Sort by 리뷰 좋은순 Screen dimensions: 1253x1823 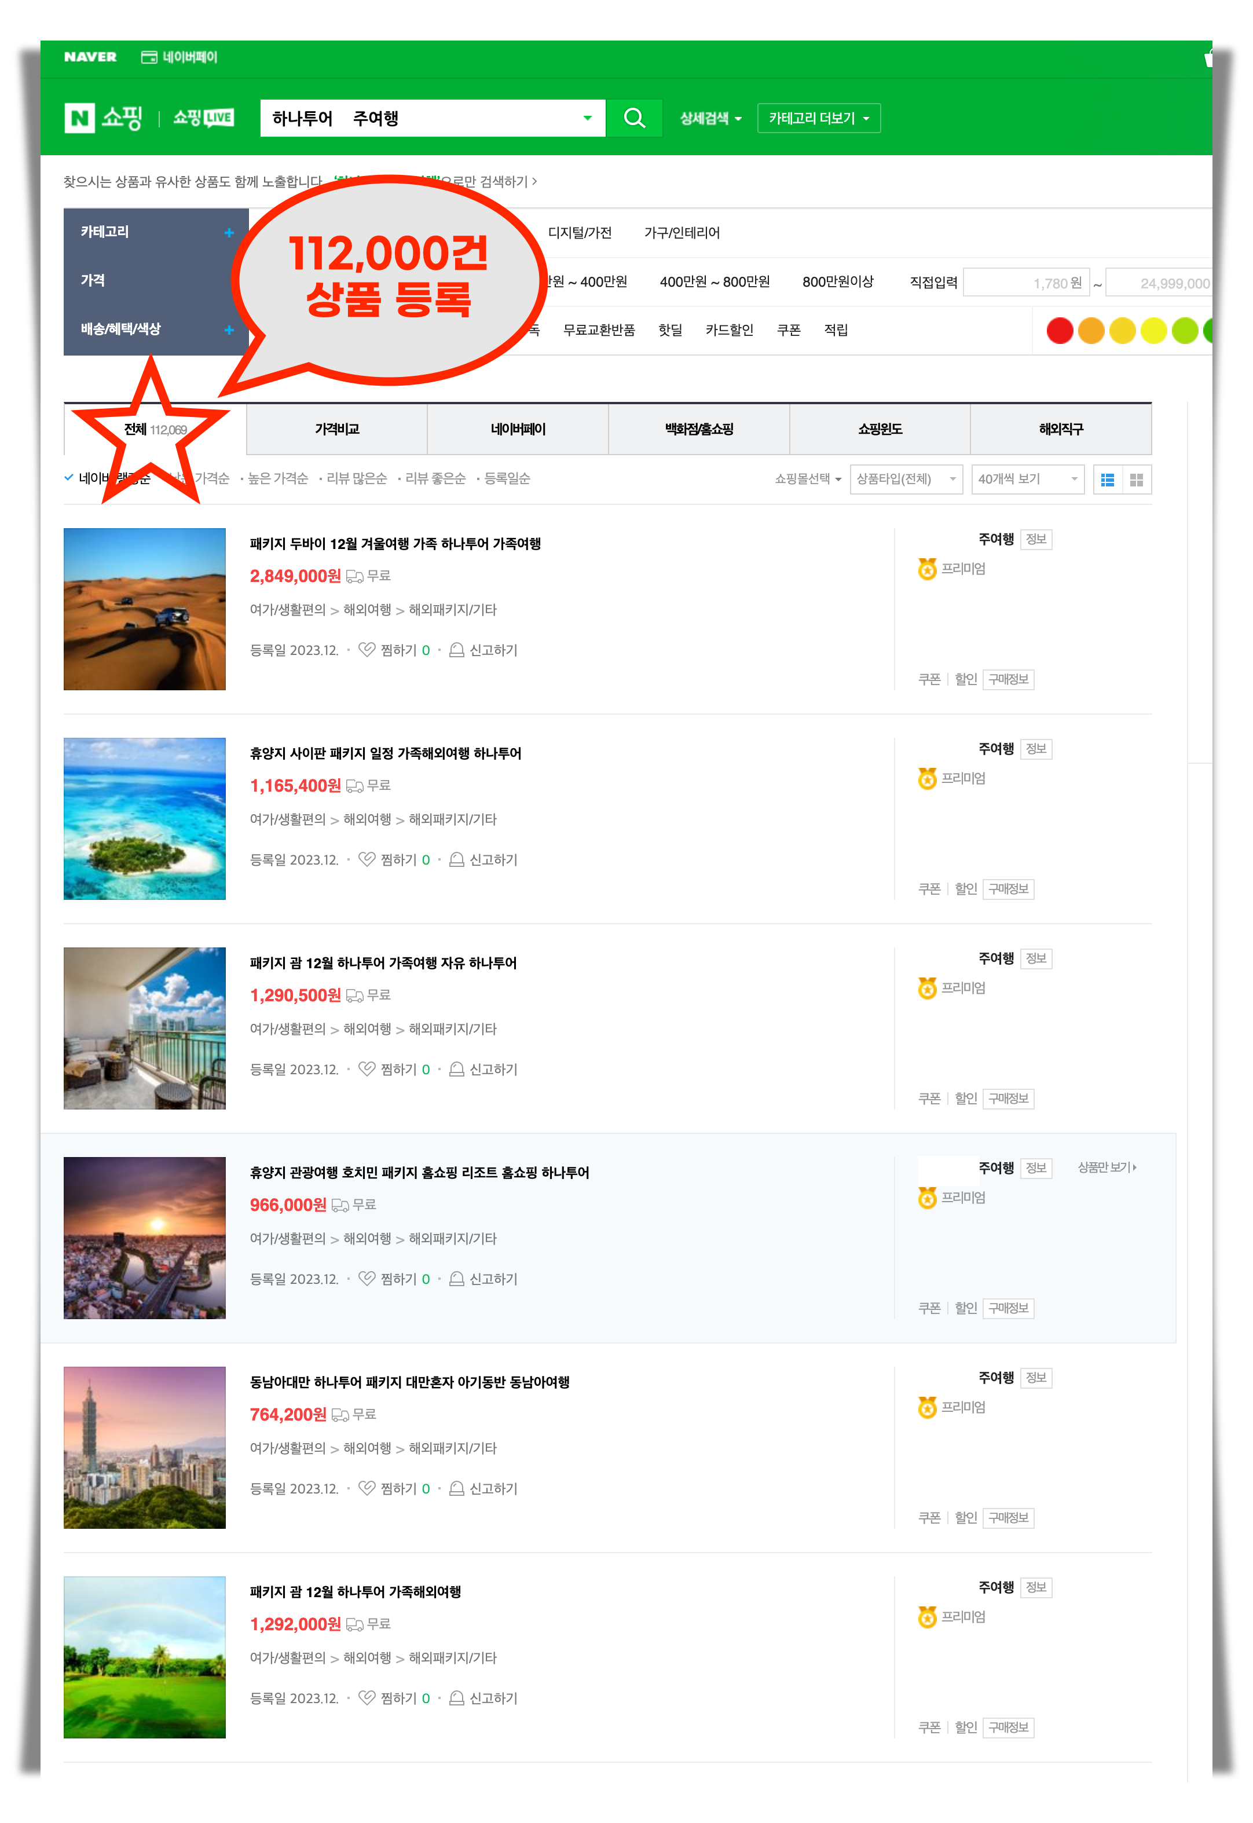click(435, 478)
